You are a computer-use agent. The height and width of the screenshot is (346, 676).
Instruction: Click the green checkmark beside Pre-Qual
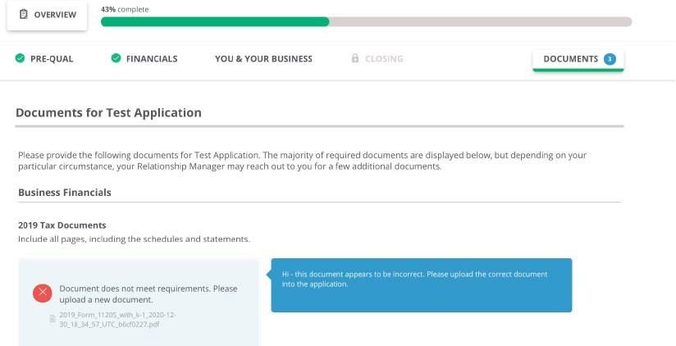20,57
